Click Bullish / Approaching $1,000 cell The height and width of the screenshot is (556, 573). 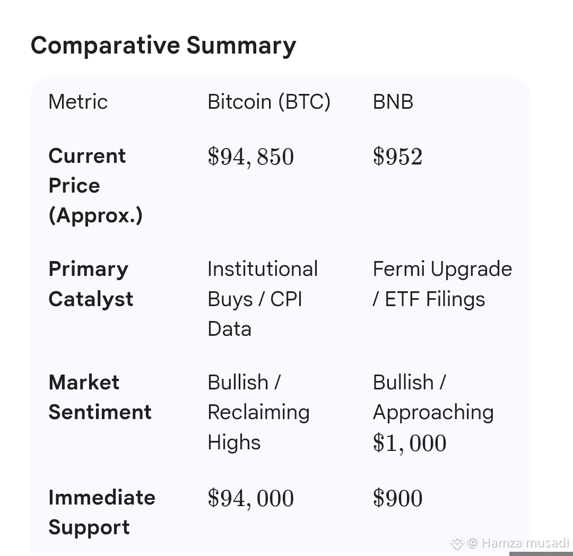pos(433,413)
